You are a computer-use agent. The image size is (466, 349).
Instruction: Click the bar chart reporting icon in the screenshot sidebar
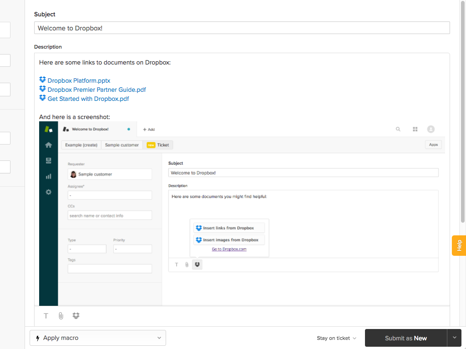point(48,176)
